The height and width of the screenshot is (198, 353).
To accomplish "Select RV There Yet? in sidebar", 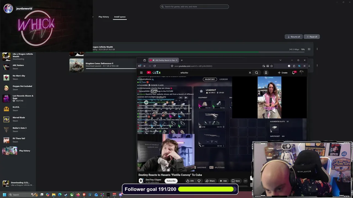I will click(x=18, y=140).
